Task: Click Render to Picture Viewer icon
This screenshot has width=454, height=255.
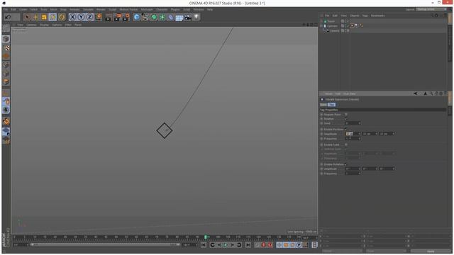Action: [117, 17]
